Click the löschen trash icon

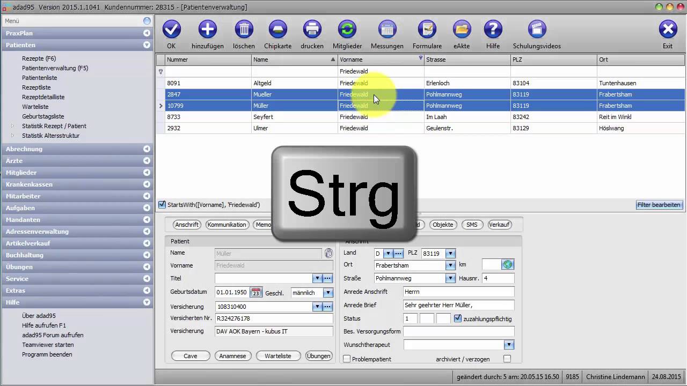pos(244,29)
